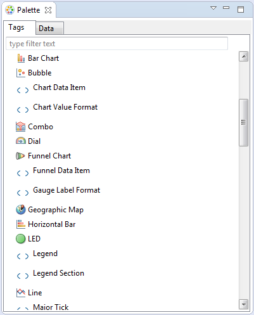Close the Palette view tab

coord(48,10)
